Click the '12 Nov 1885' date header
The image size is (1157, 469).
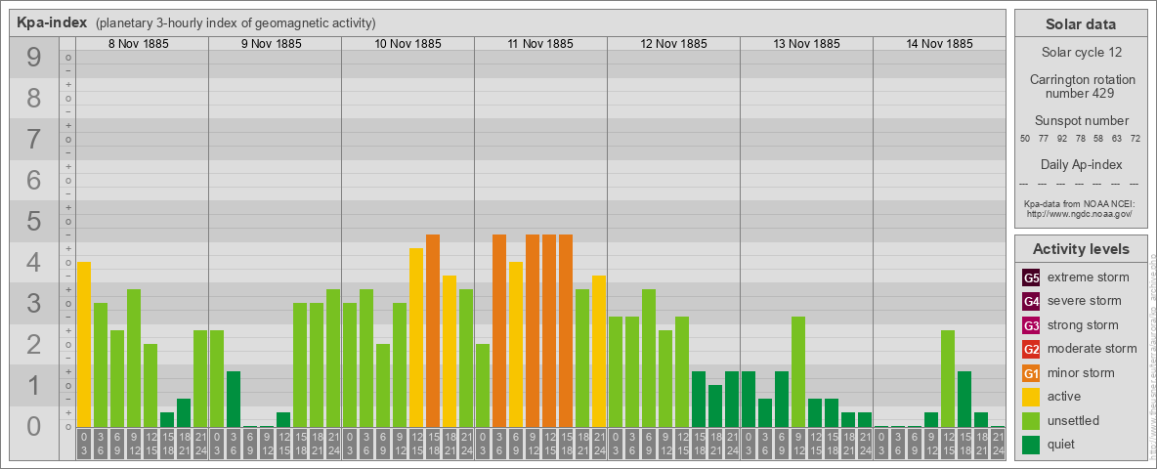pos(673,44)
